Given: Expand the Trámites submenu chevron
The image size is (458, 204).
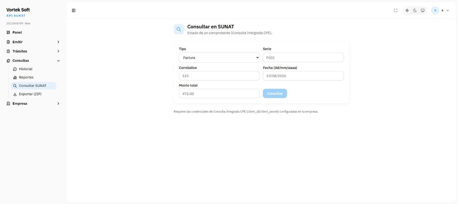Looking at the screenshot, I should [x=58, y=51].
